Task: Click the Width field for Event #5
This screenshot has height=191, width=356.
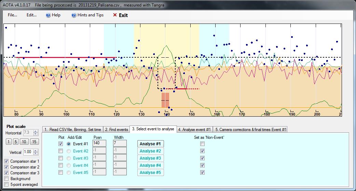Action: coord(120,172)
